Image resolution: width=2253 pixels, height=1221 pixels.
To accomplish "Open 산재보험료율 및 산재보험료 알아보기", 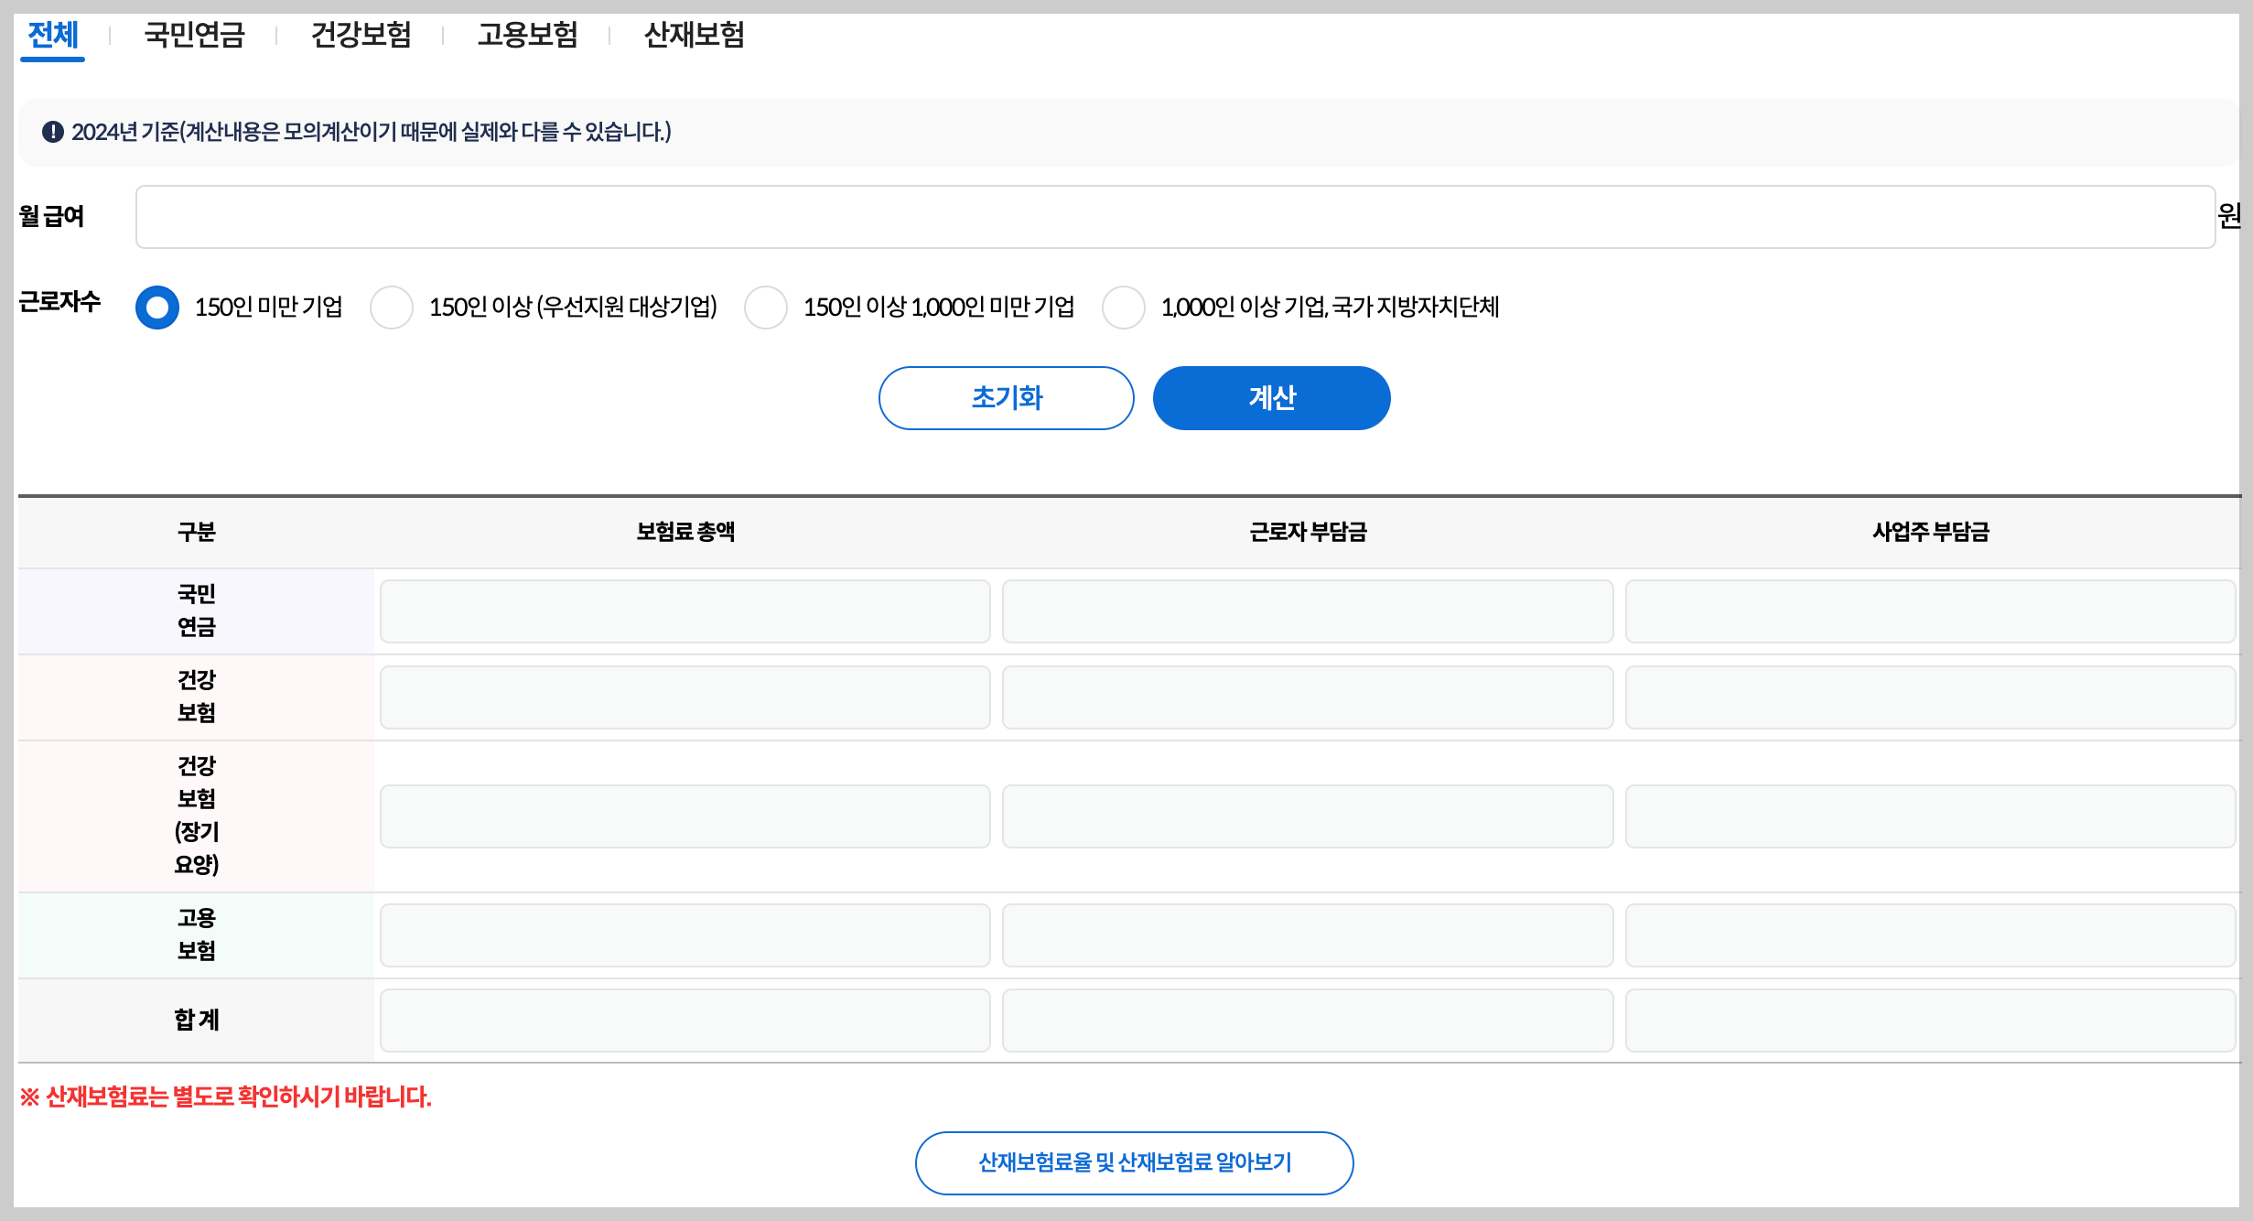I will [1135, 1162].
